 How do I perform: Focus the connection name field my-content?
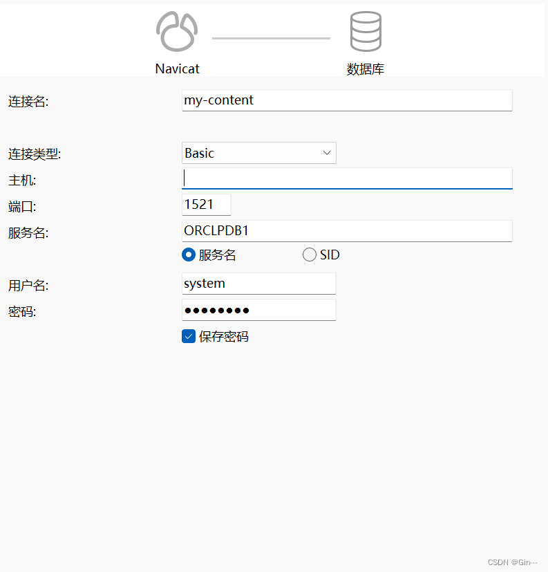point(347,100)
